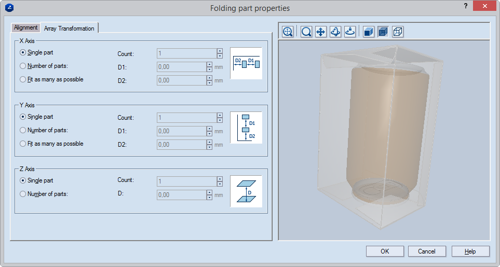The width and height of the screenshot is (500, 267).
Task: Click the zoom to fit icon
Action: tap(288, 32)
